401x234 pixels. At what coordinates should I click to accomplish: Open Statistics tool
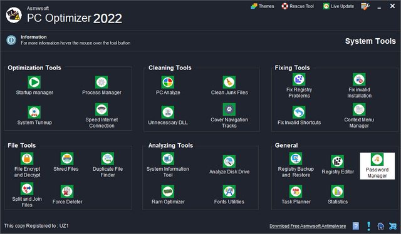(x=338, y=195)
